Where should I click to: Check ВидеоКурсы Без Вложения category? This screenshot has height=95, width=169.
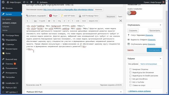click(130, 72)
